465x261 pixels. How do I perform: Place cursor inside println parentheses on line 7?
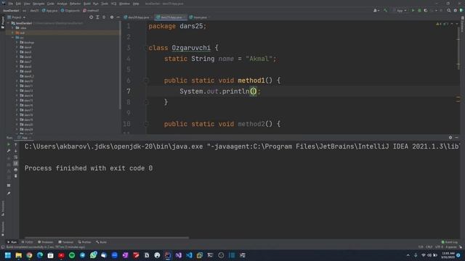pos(254,91)
